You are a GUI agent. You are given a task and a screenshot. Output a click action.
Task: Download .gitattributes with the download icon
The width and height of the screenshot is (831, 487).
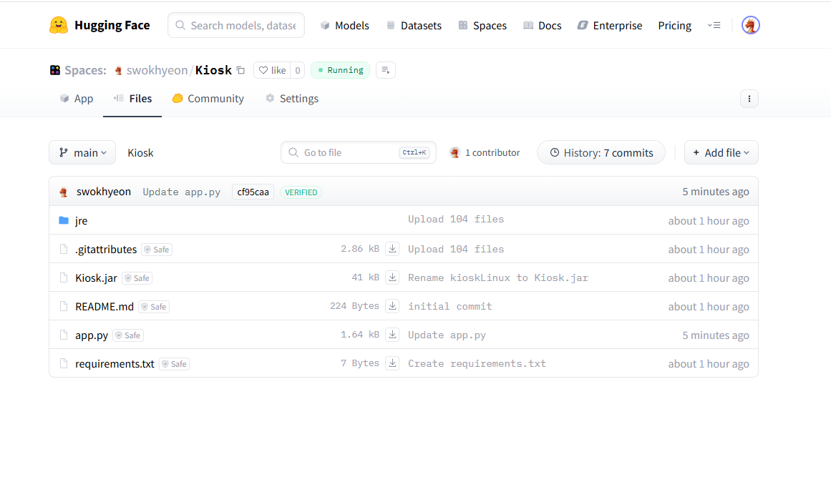click(392, 248)
